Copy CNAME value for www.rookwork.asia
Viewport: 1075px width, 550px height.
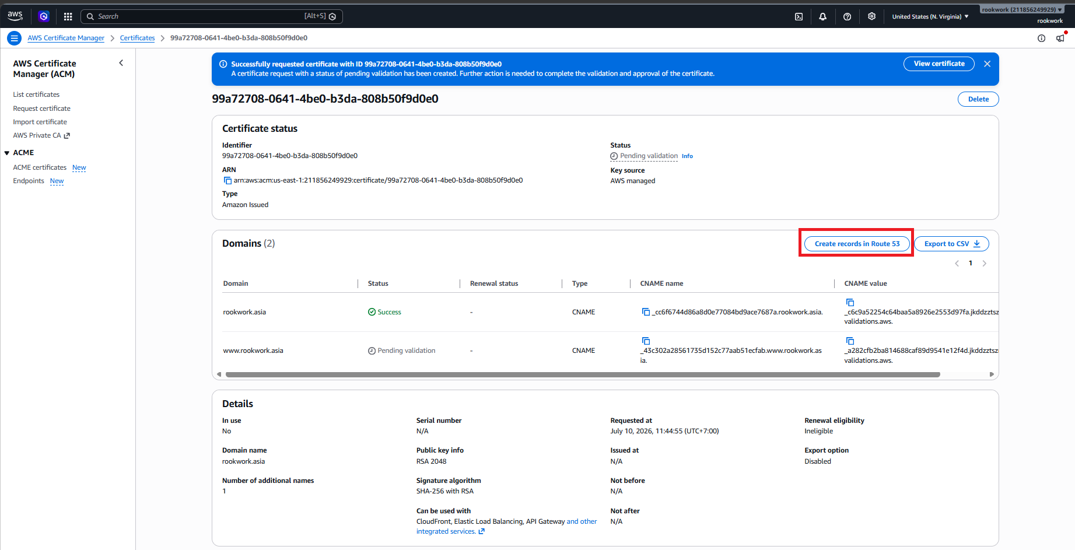[x=850, y=341]
